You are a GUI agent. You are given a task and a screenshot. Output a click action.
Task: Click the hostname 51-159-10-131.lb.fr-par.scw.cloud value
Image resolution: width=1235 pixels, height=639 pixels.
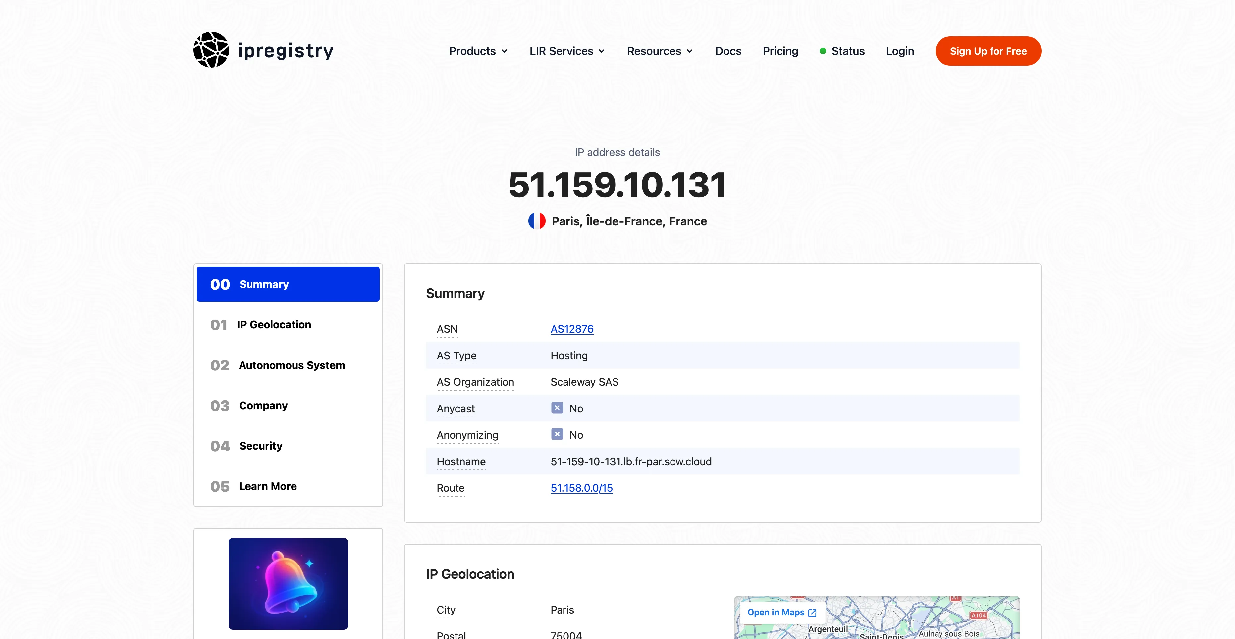(x=631, y=461)
